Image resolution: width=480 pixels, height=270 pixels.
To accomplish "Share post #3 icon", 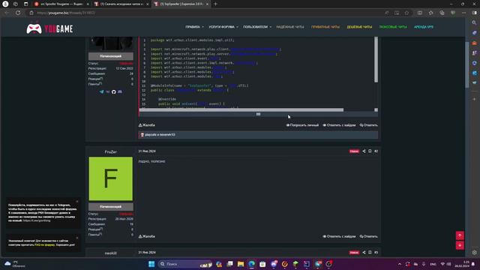I will click(x=364, y=253).
